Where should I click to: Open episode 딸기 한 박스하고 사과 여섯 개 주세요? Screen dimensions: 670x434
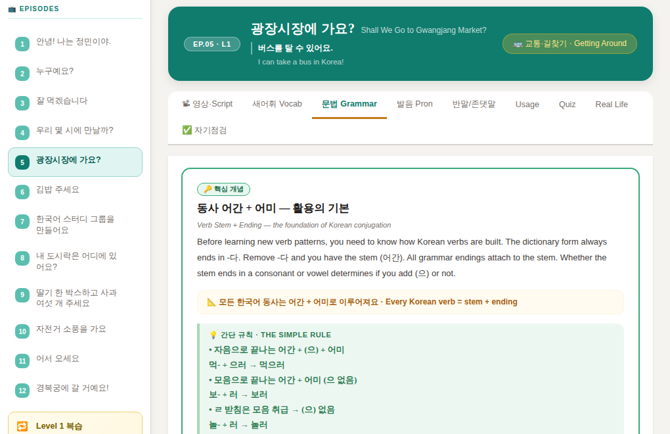pos(75,298)
